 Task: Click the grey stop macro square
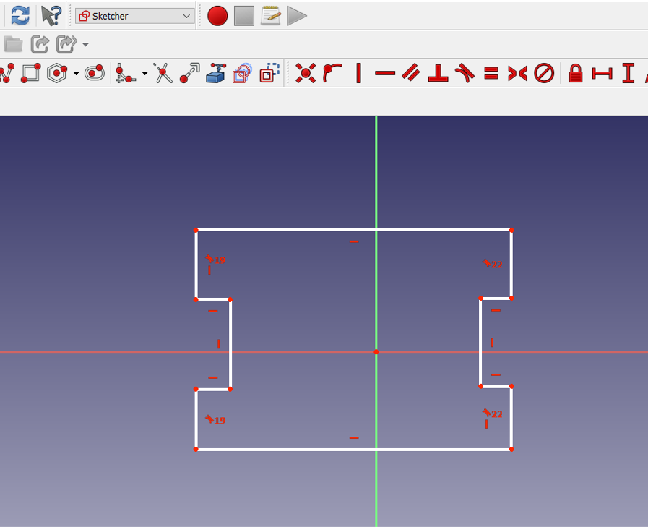tap(244, 16)
